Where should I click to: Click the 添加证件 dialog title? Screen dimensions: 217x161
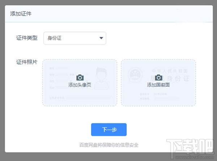tap(21, 14)
